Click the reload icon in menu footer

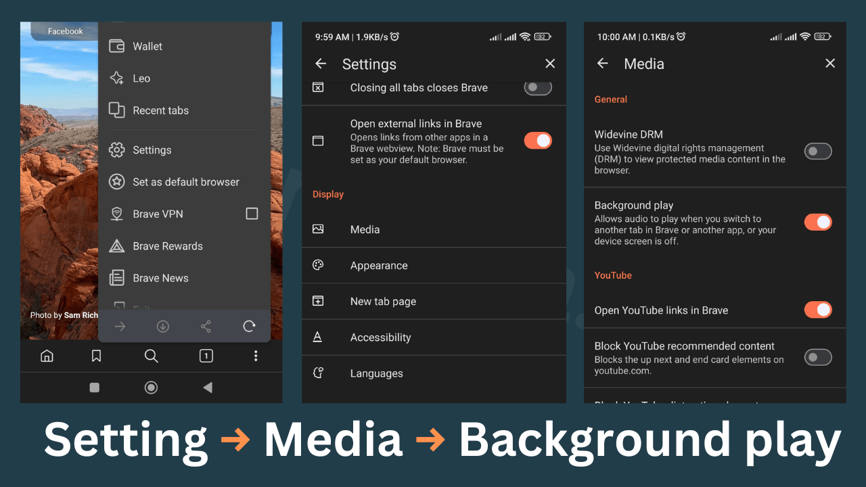tap(249, 327)
